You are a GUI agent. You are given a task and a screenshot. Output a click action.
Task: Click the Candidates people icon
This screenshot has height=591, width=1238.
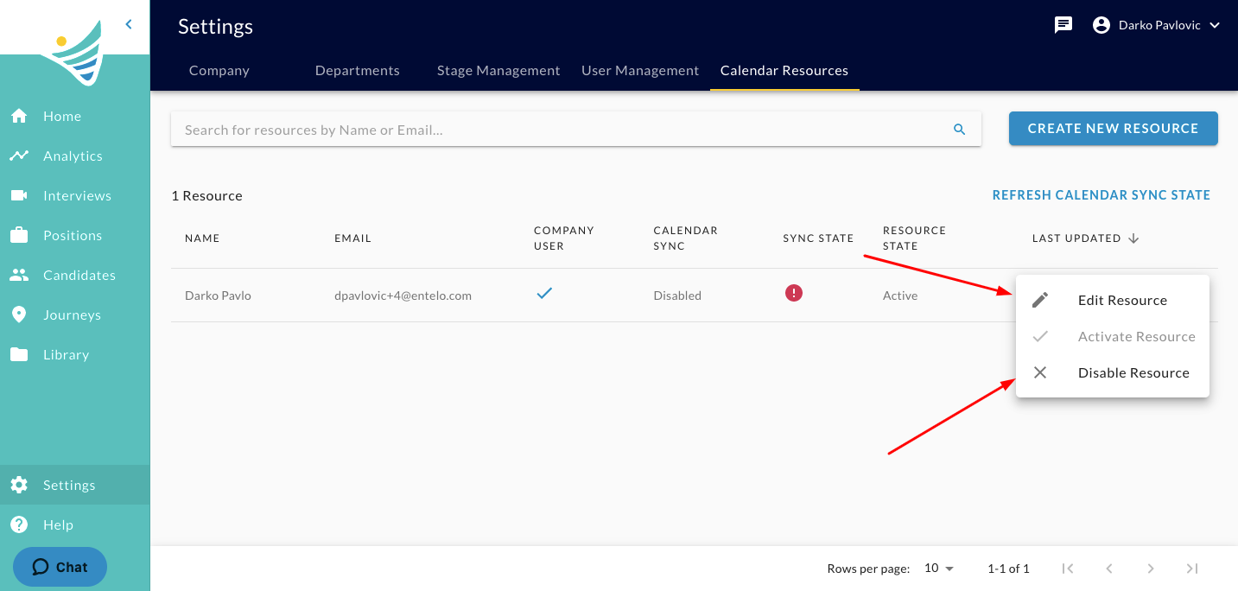coord(19,275)
